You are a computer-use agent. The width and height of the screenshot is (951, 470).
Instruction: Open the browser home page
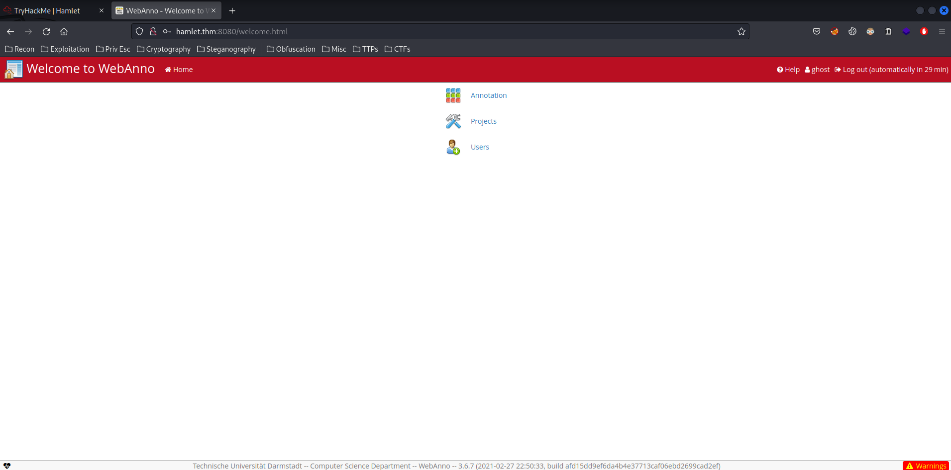(64, 31)
